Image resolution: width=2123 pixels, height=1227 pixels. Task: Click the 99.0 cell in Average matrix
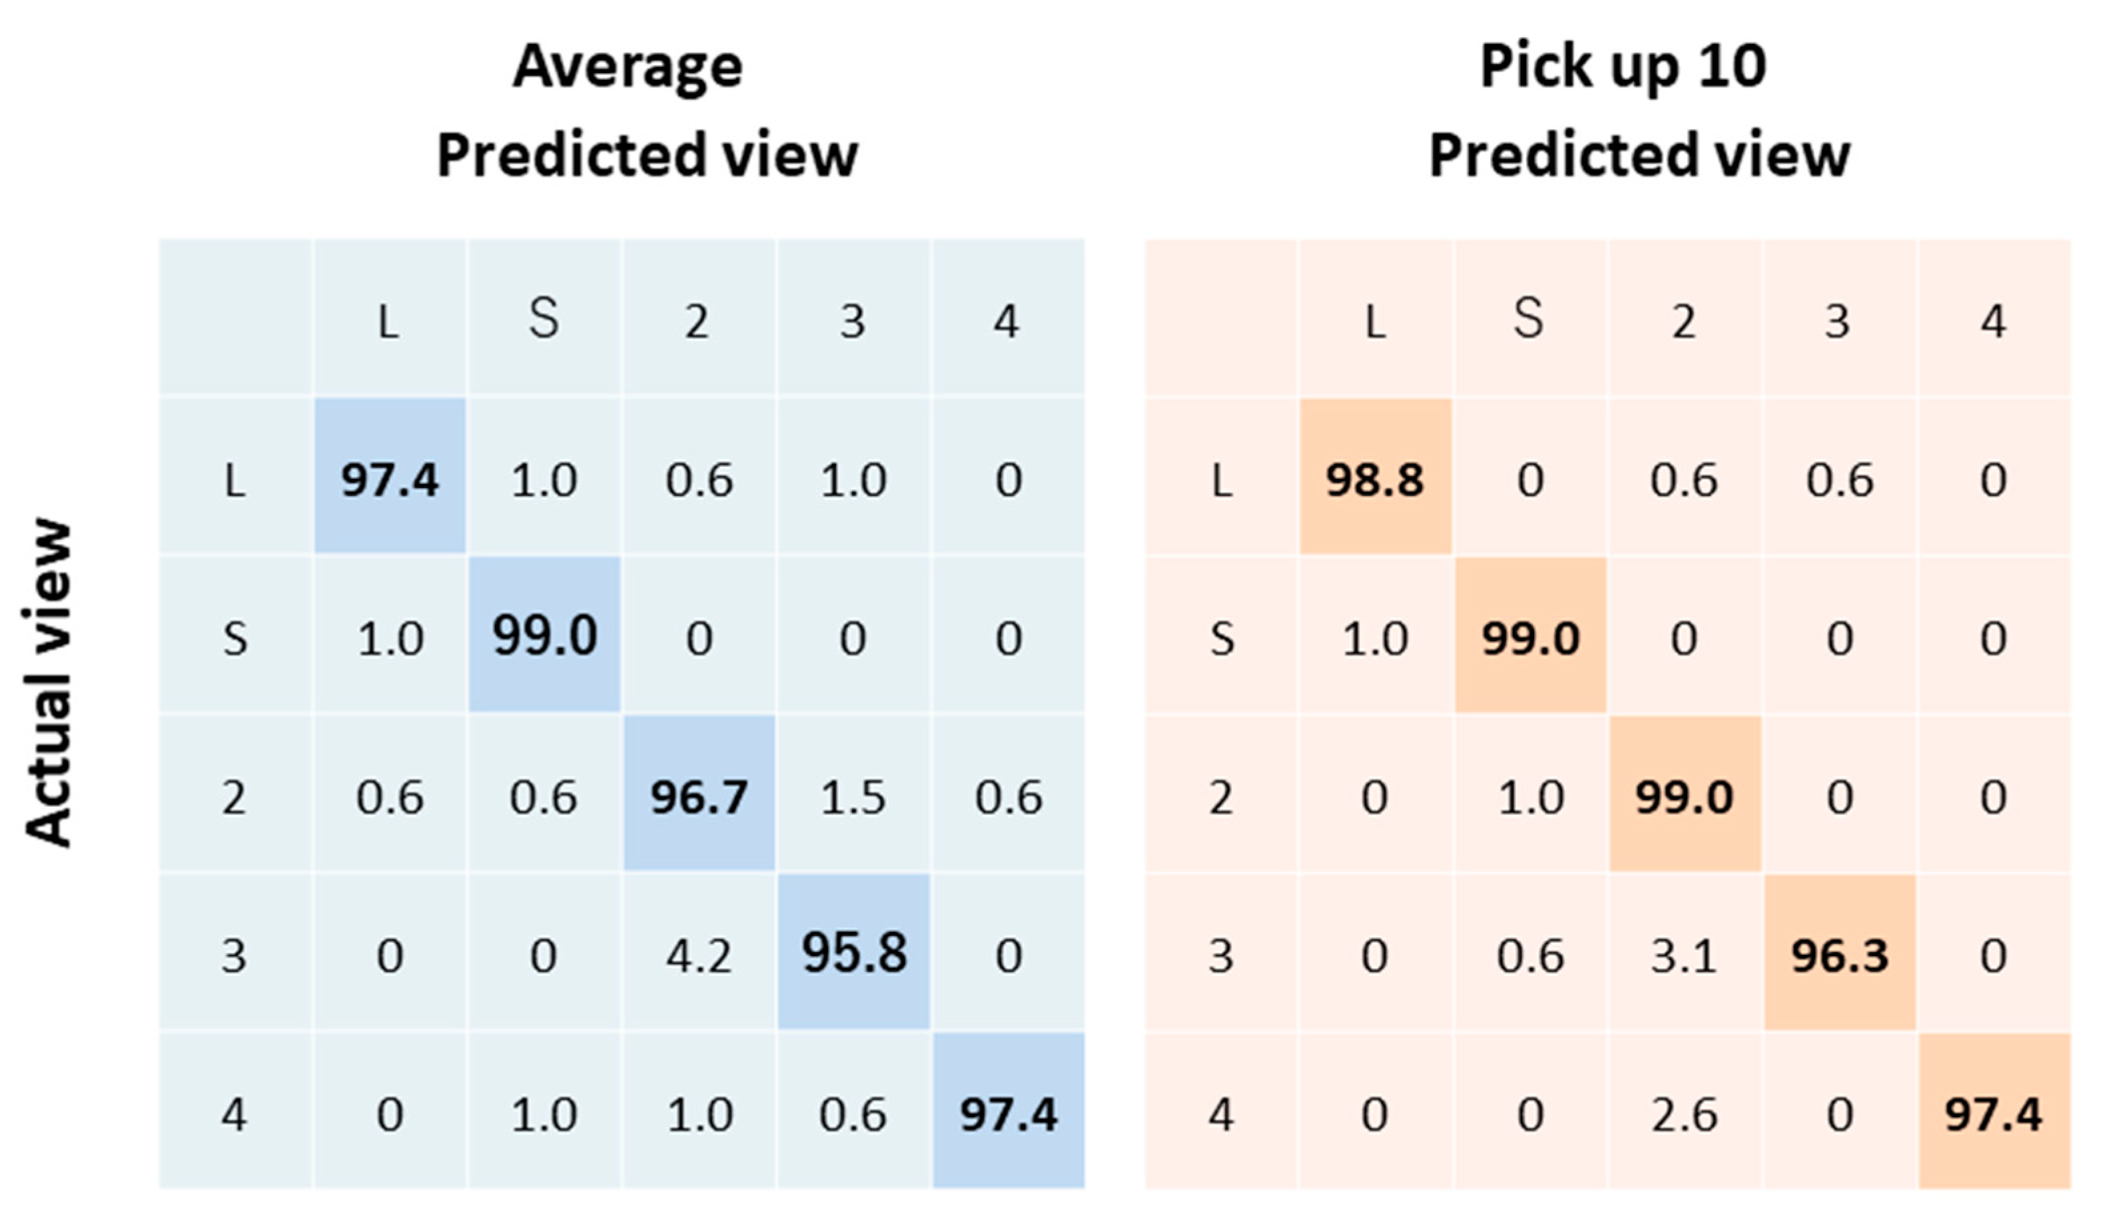(544, 636)
